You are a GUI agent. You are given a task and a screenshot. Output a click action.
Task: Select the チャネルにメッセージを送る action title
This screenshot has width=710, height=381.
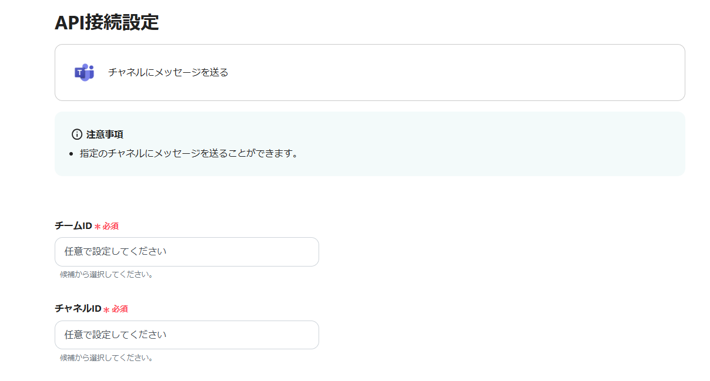(x=168, y=72)
